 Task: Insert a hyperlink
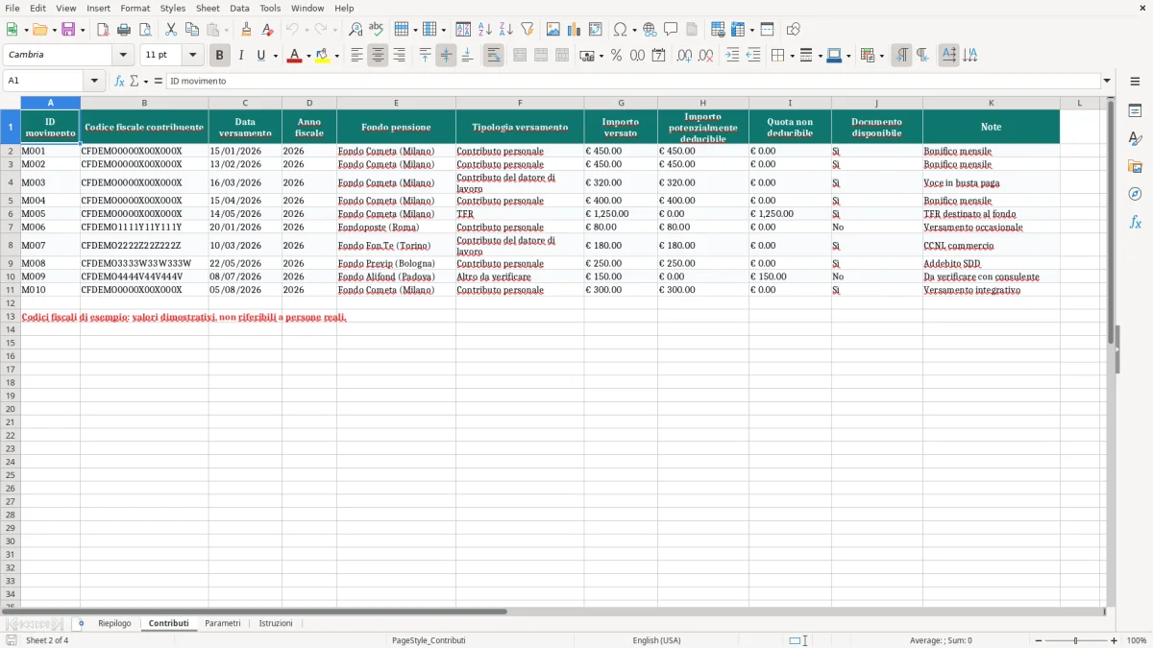coord(650,30)
